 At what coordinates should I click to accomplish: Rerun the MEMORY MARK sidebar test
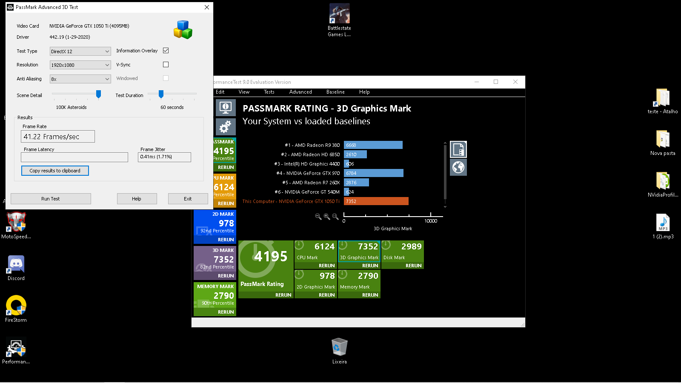226,312
